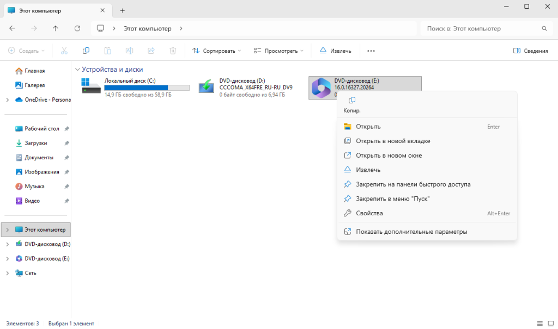This screenshot has width=558, height=329.
Task: Expand DVD-дисковод (D:) tree node
Action: pyautogui.click(x=8, y=244)
